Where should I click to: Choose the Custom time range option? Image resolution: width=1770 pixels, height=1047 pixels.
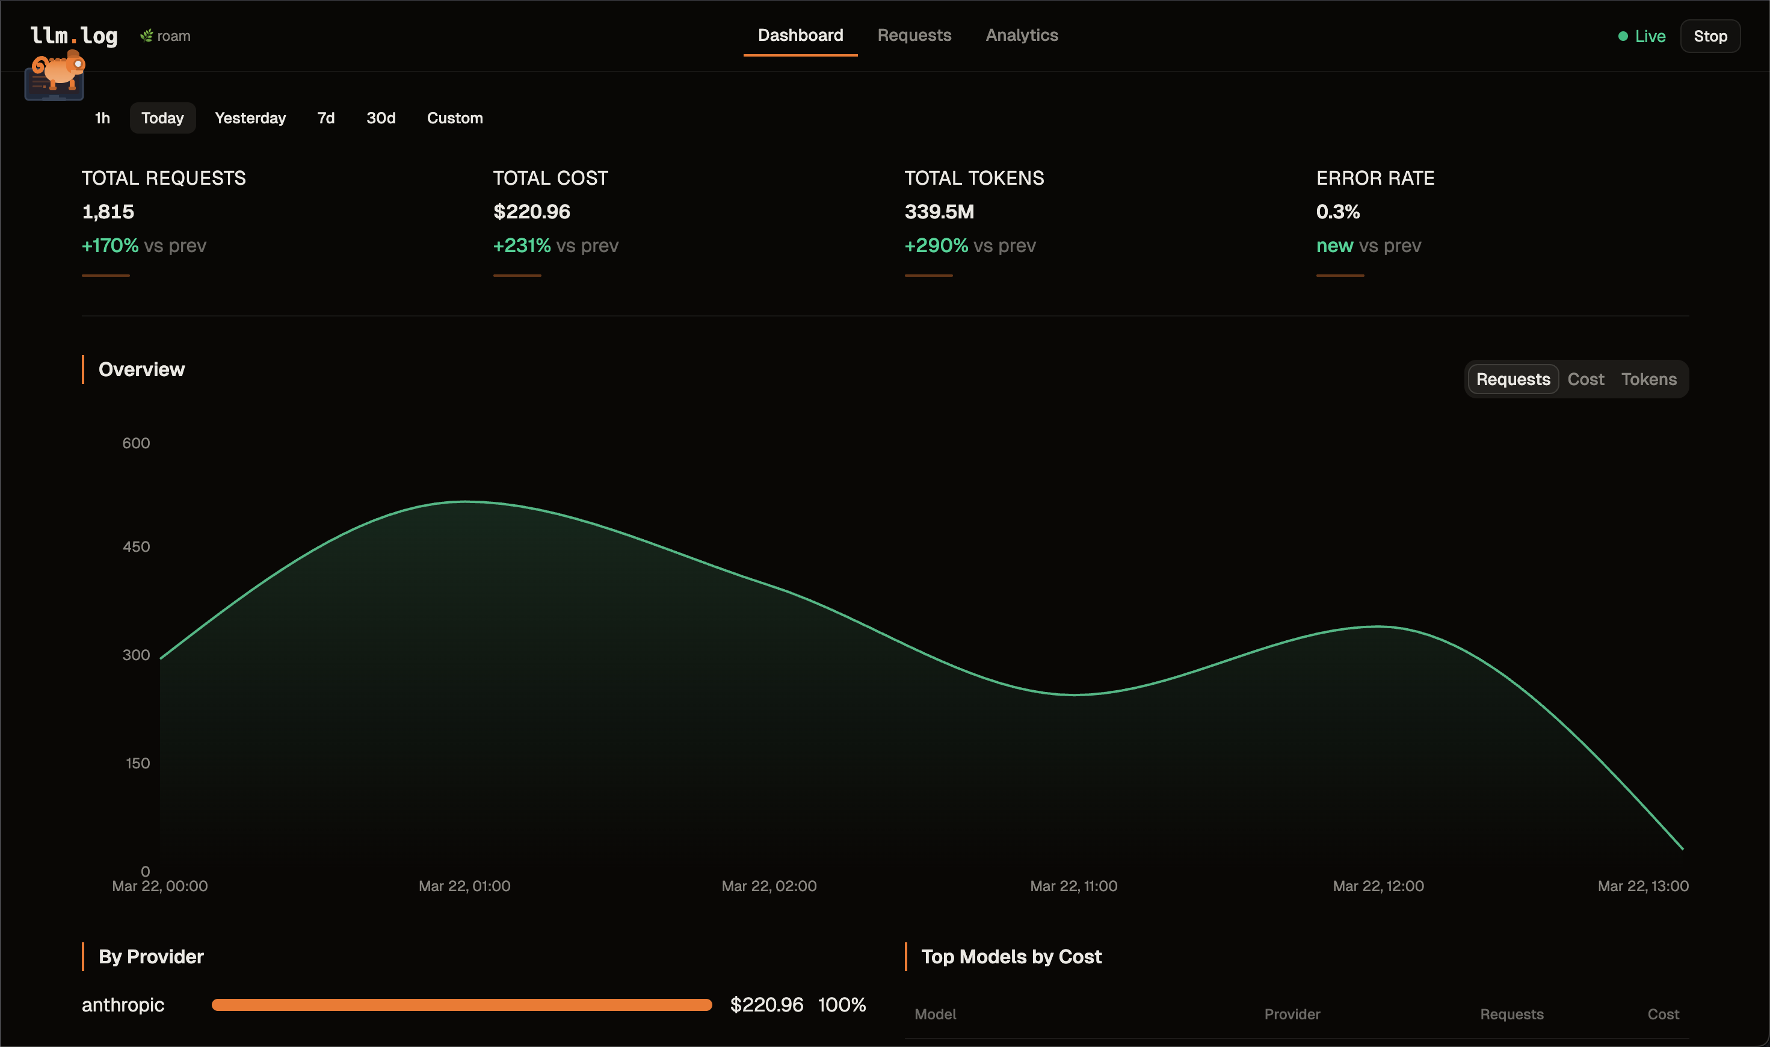pos(454,118)
